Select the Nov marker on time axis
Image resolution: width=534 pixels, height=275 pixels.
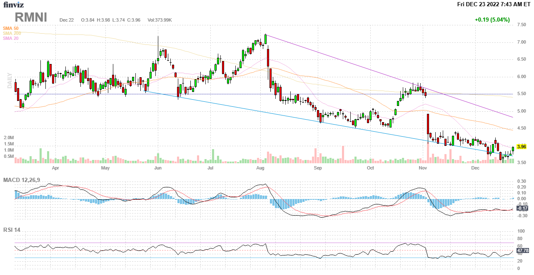[x=423, y=168]
